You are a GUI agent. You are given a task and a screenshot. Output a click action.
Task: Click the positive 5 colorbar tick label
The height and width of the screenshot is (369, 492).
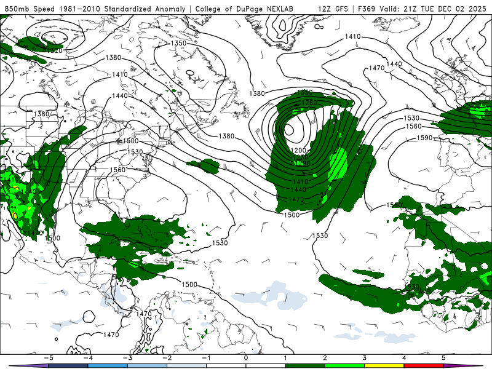click(443, 358)
